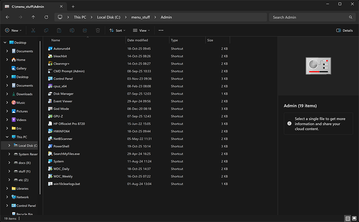Screen dimensions: 359x222
Task: Click the Search Admin input box
Action: 308,17
